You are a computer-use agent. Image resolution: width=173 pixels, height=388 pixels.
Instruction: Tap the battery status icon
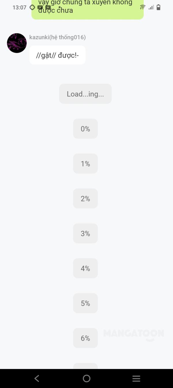click(158, 7)
